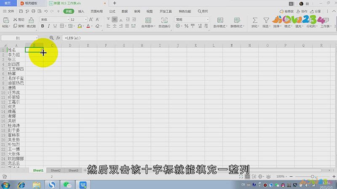Click the zoom out minus button
This screenshot has width=337, height=189.
[291, 176]
